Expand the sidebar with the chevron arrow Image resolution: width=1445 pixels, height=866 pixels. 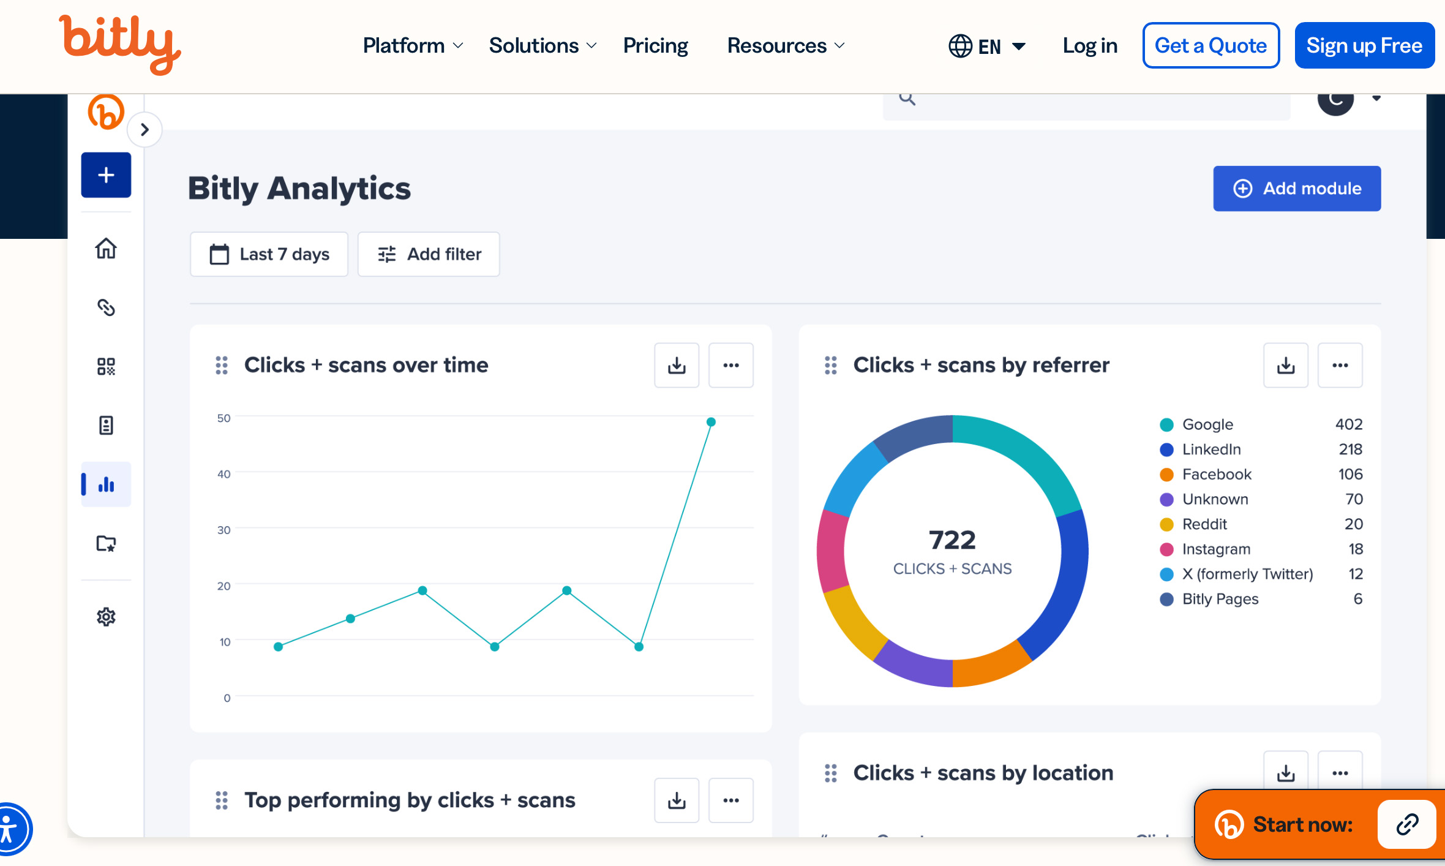point(144,130)
